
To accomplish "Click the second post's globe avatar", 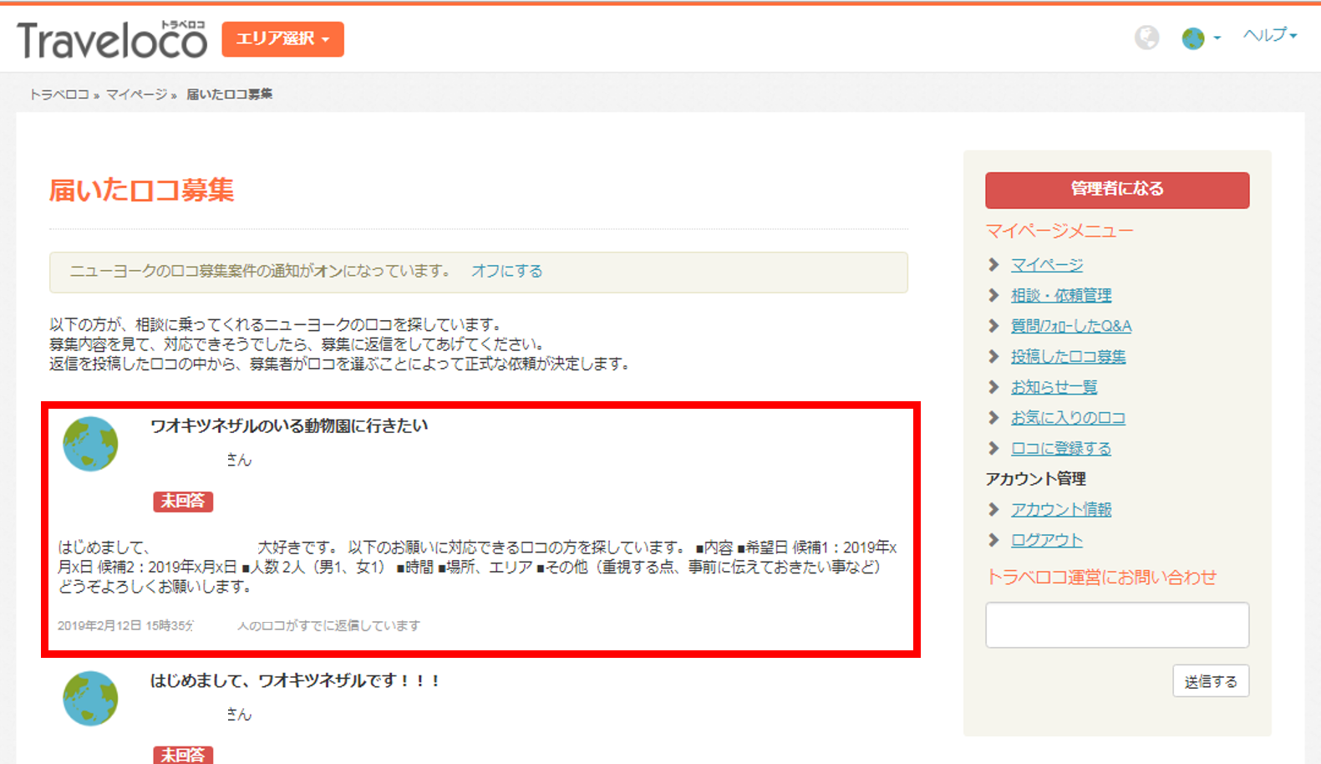I will click(x=90, y=698).
